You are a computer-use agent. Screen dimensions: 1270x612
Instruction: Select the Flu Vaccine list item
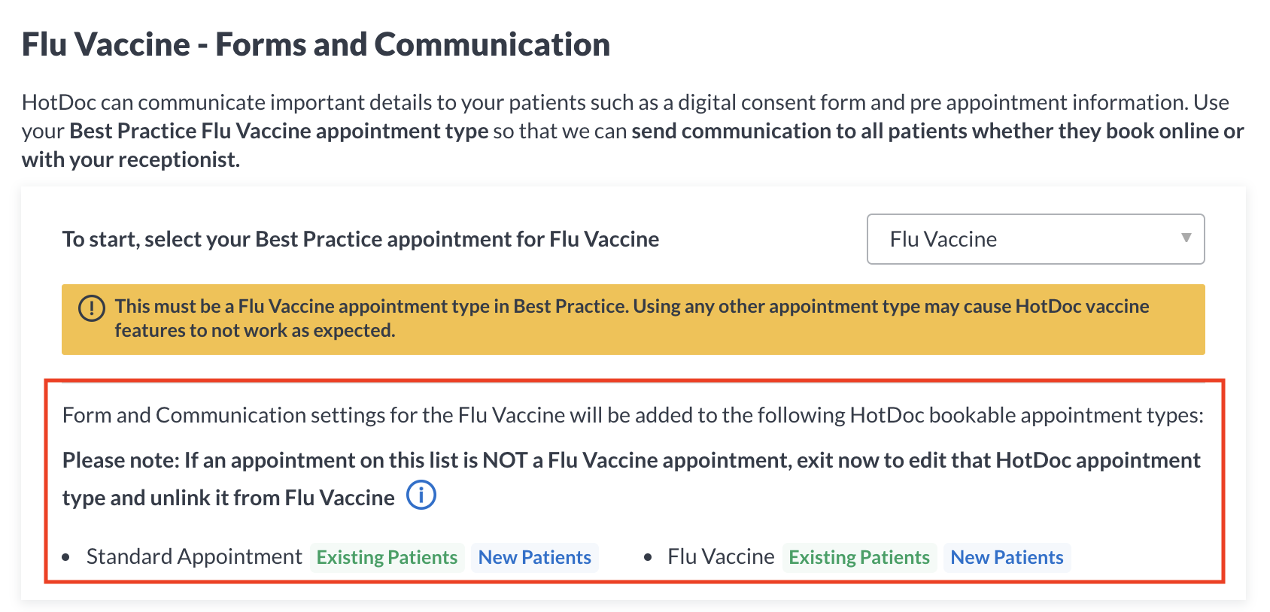coord(721,556)
